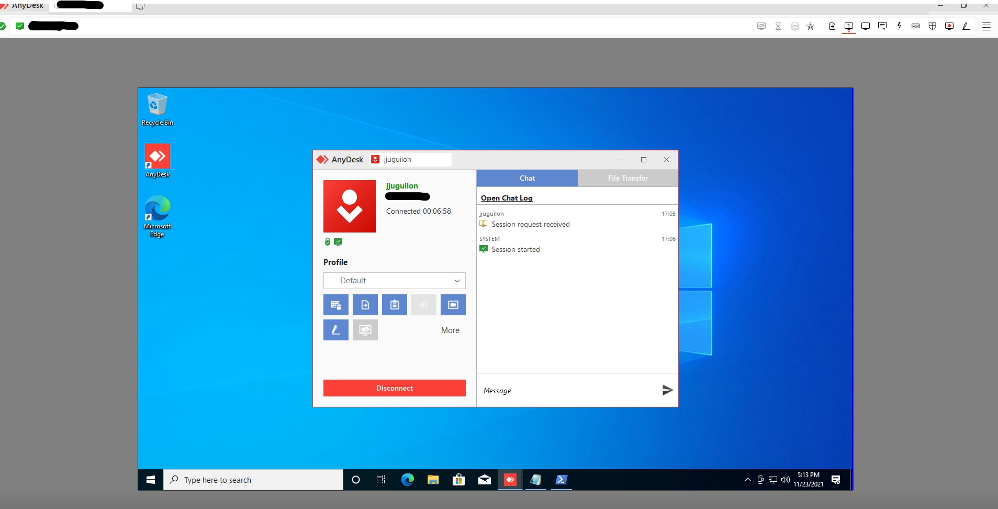Open chat bubble icon in top toolbar

coord(882,26)
